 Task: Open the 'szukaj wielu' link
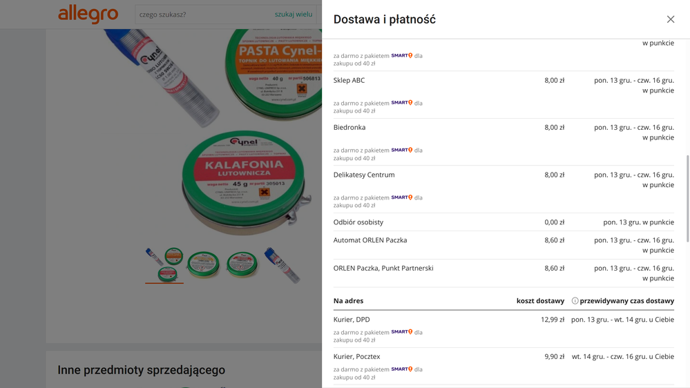click(294, 14)
